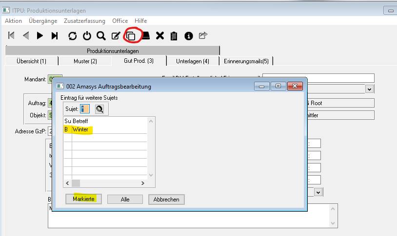397x236 pixels.
Task: Open search with the magnifier icon
Action: pyautogui.click(x=101, y=36)
